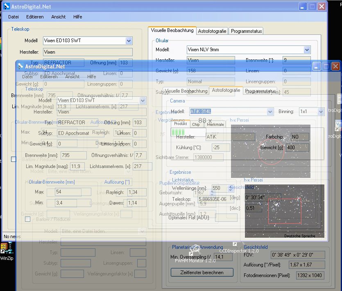The width and height of the screenshot is (342, 291).
Task: Click upper h-x Persei star field thumbnail
Action: pyautogui.click(x=271, y=151)
